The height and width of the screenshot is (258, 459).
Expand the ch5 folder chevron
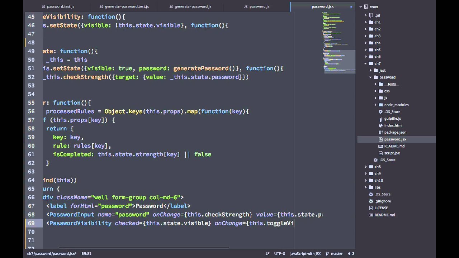click(366, 50)
